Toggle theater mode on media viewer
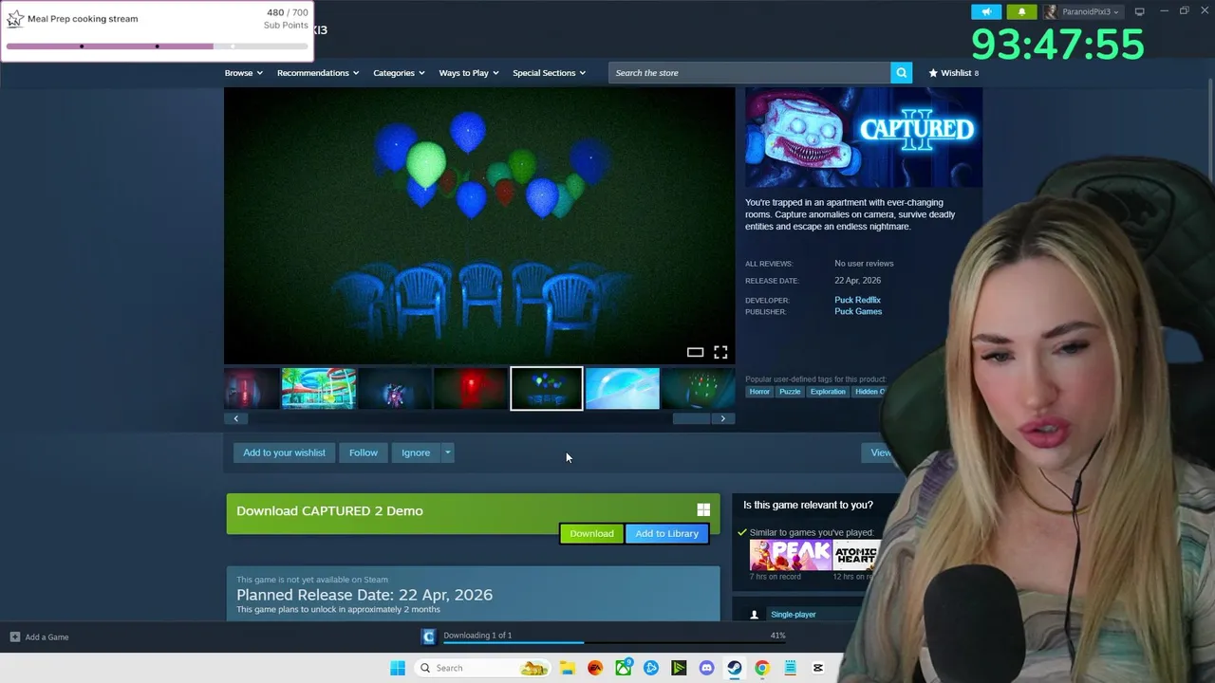Image resolution: width=1215 pixels, height=683 pixels. pos(695,352)
